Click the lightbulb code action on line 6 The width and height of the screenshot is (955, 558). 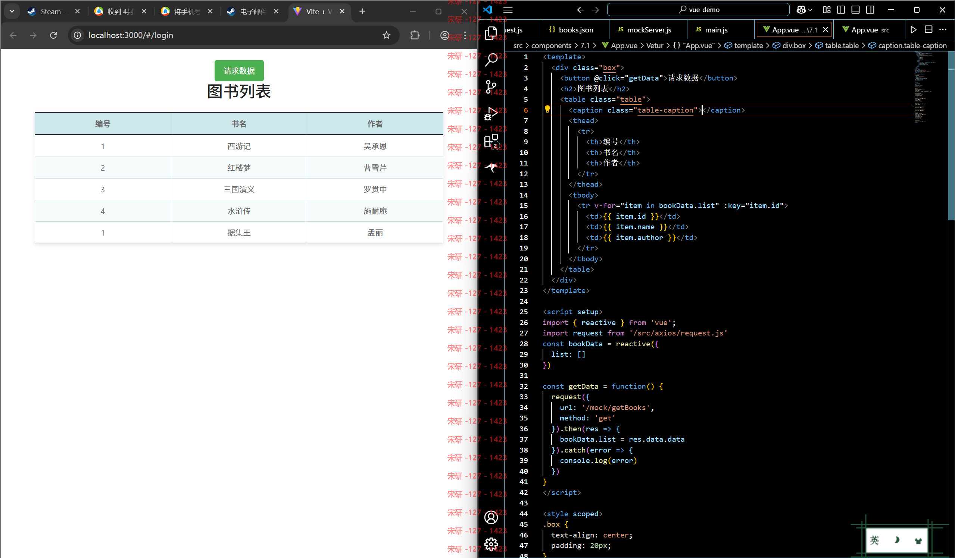click(547, 110)
